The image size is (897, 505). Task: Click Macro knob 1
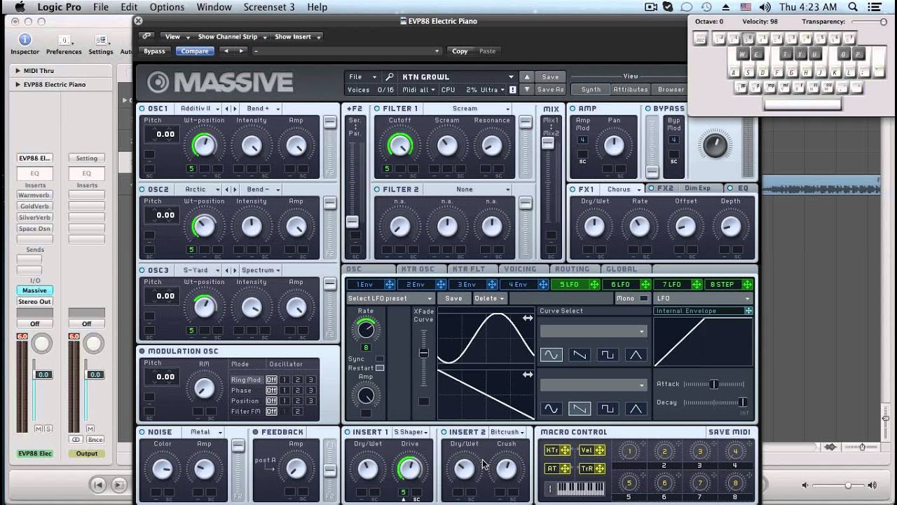tap(629, 451)
